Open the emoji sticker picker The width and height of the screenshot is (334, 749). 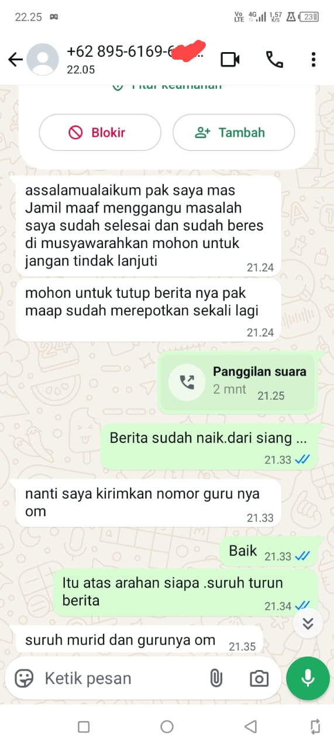[24, 678]
